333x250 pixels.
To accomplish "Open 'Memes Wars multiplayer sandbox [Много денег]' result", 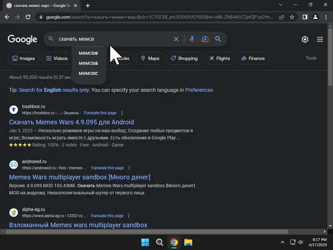I will (80, 177).
